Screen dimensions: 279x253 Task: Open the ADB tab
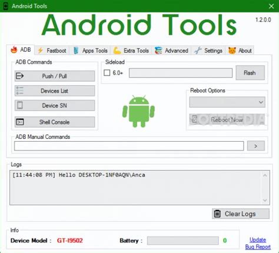point(21,49)
